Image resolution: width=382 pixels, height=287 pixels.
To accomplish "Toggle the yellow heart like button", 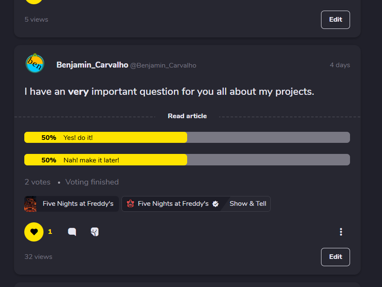I will click(x=34, y=232).
